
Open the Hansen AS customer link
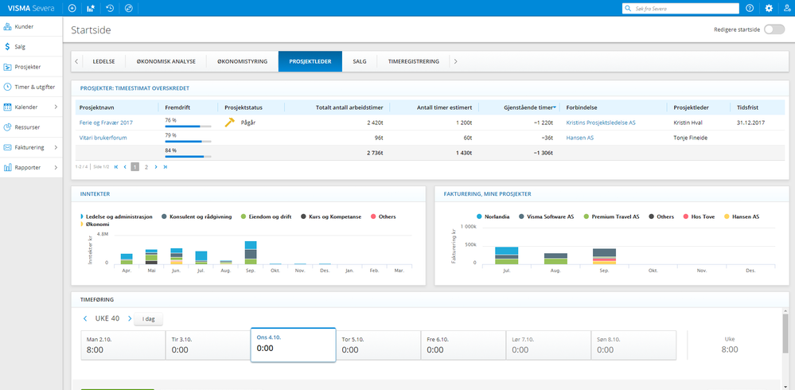[x=580, y=138]
